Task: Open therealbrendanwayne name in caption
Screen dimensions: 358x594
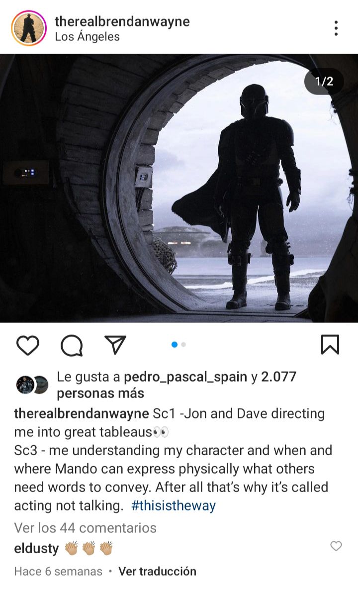Action: (82, 414)
